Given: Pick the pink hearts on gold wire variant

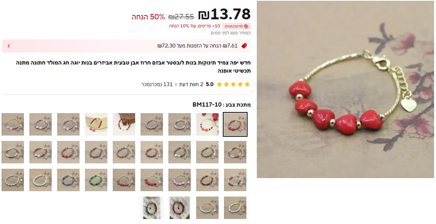Looking at the screenshot, I should click(x=180, y=180).
